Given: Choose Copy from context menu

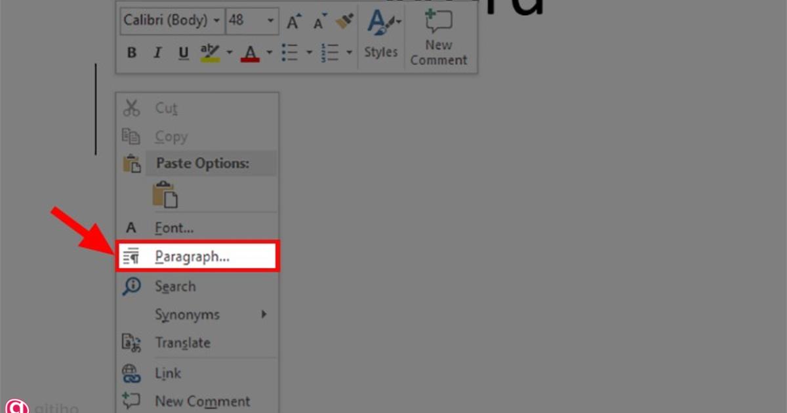Looking at the screenshot, I should (197, 137).
